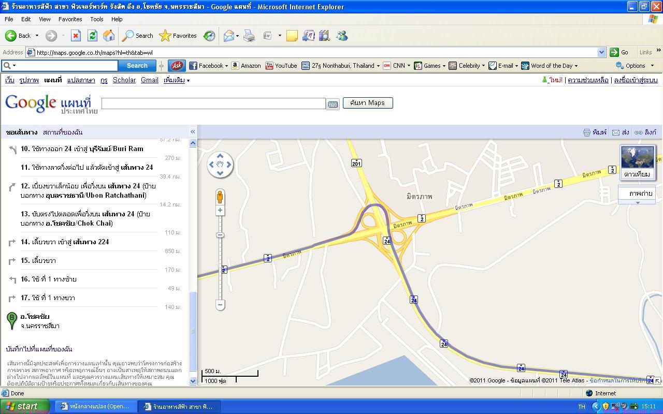Pan map up with the arrow control
The width and height of the screenshot is (663, 414).
tap(220, 156)
